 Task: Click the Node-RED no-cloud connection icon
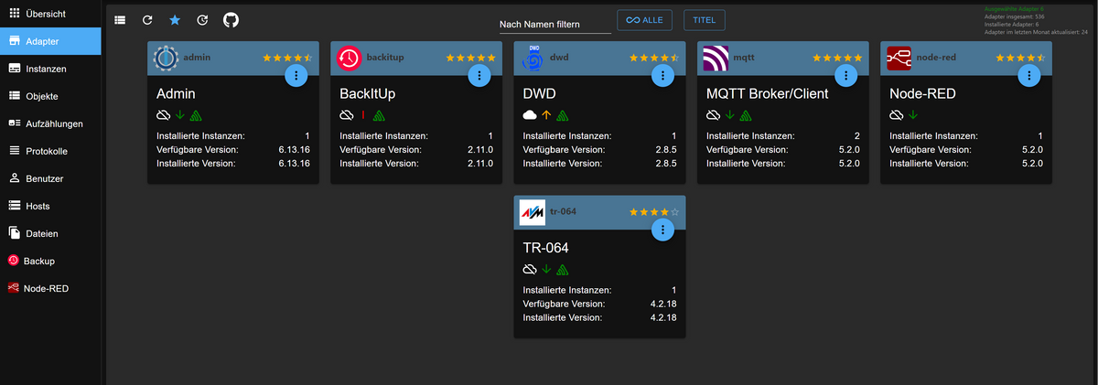pyautogui.click(x=896, y=115)
